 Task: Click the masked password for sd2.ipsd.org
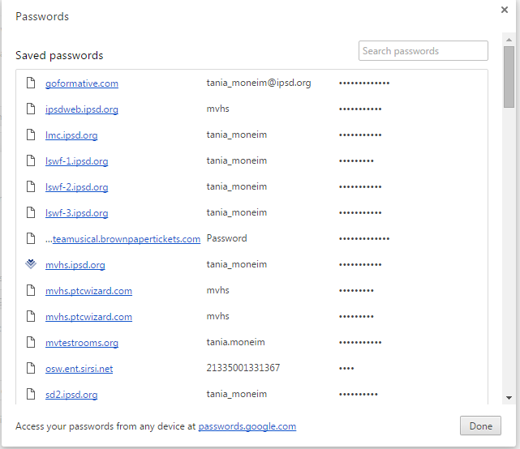pos(359,394)
